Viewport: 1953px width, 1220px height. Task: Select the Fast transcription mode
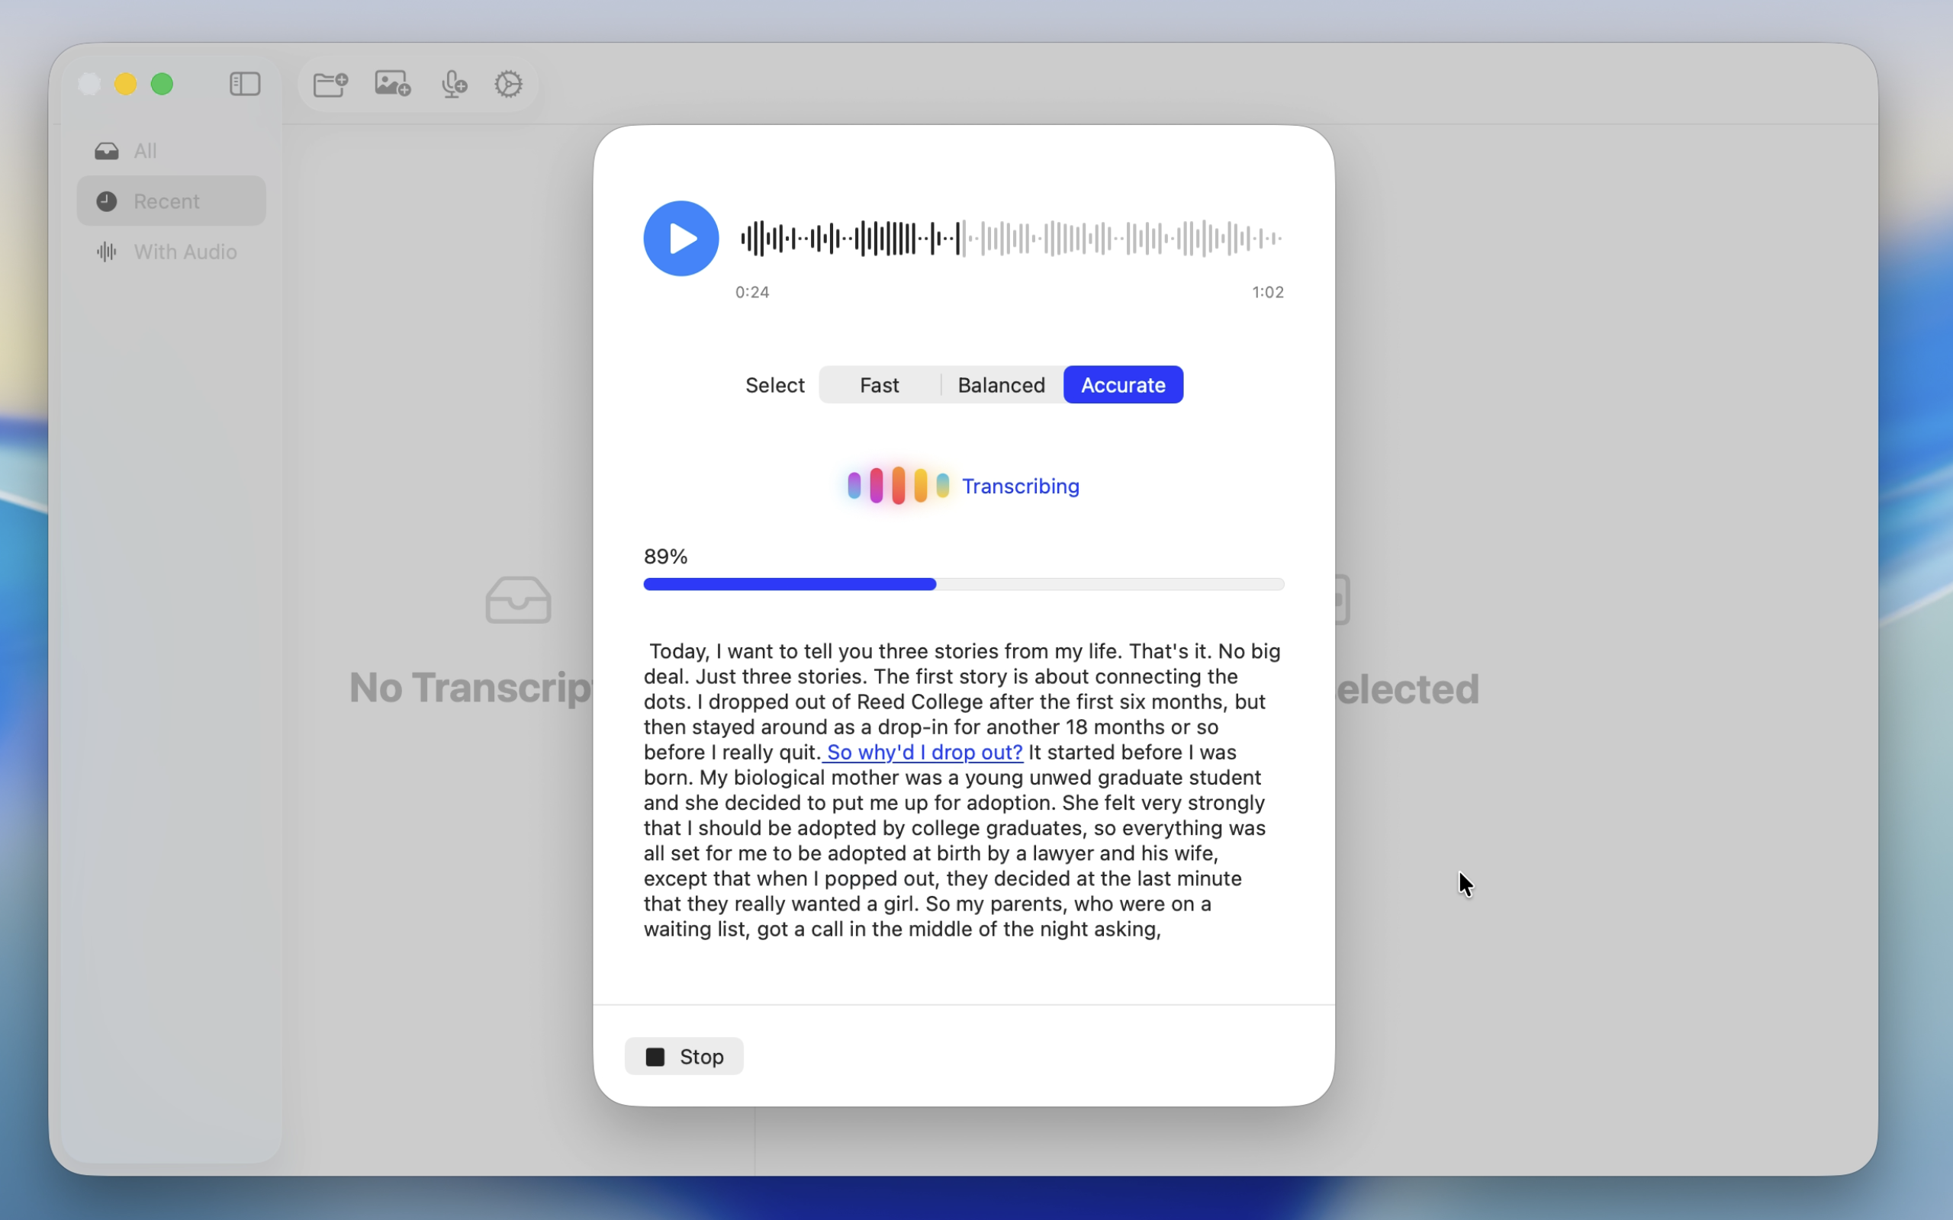pyautogui.click(x=879, y=385)
